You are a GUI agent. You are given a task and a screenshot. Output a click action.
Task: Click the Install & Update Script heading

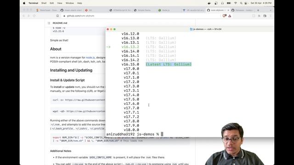click(68, 80)
